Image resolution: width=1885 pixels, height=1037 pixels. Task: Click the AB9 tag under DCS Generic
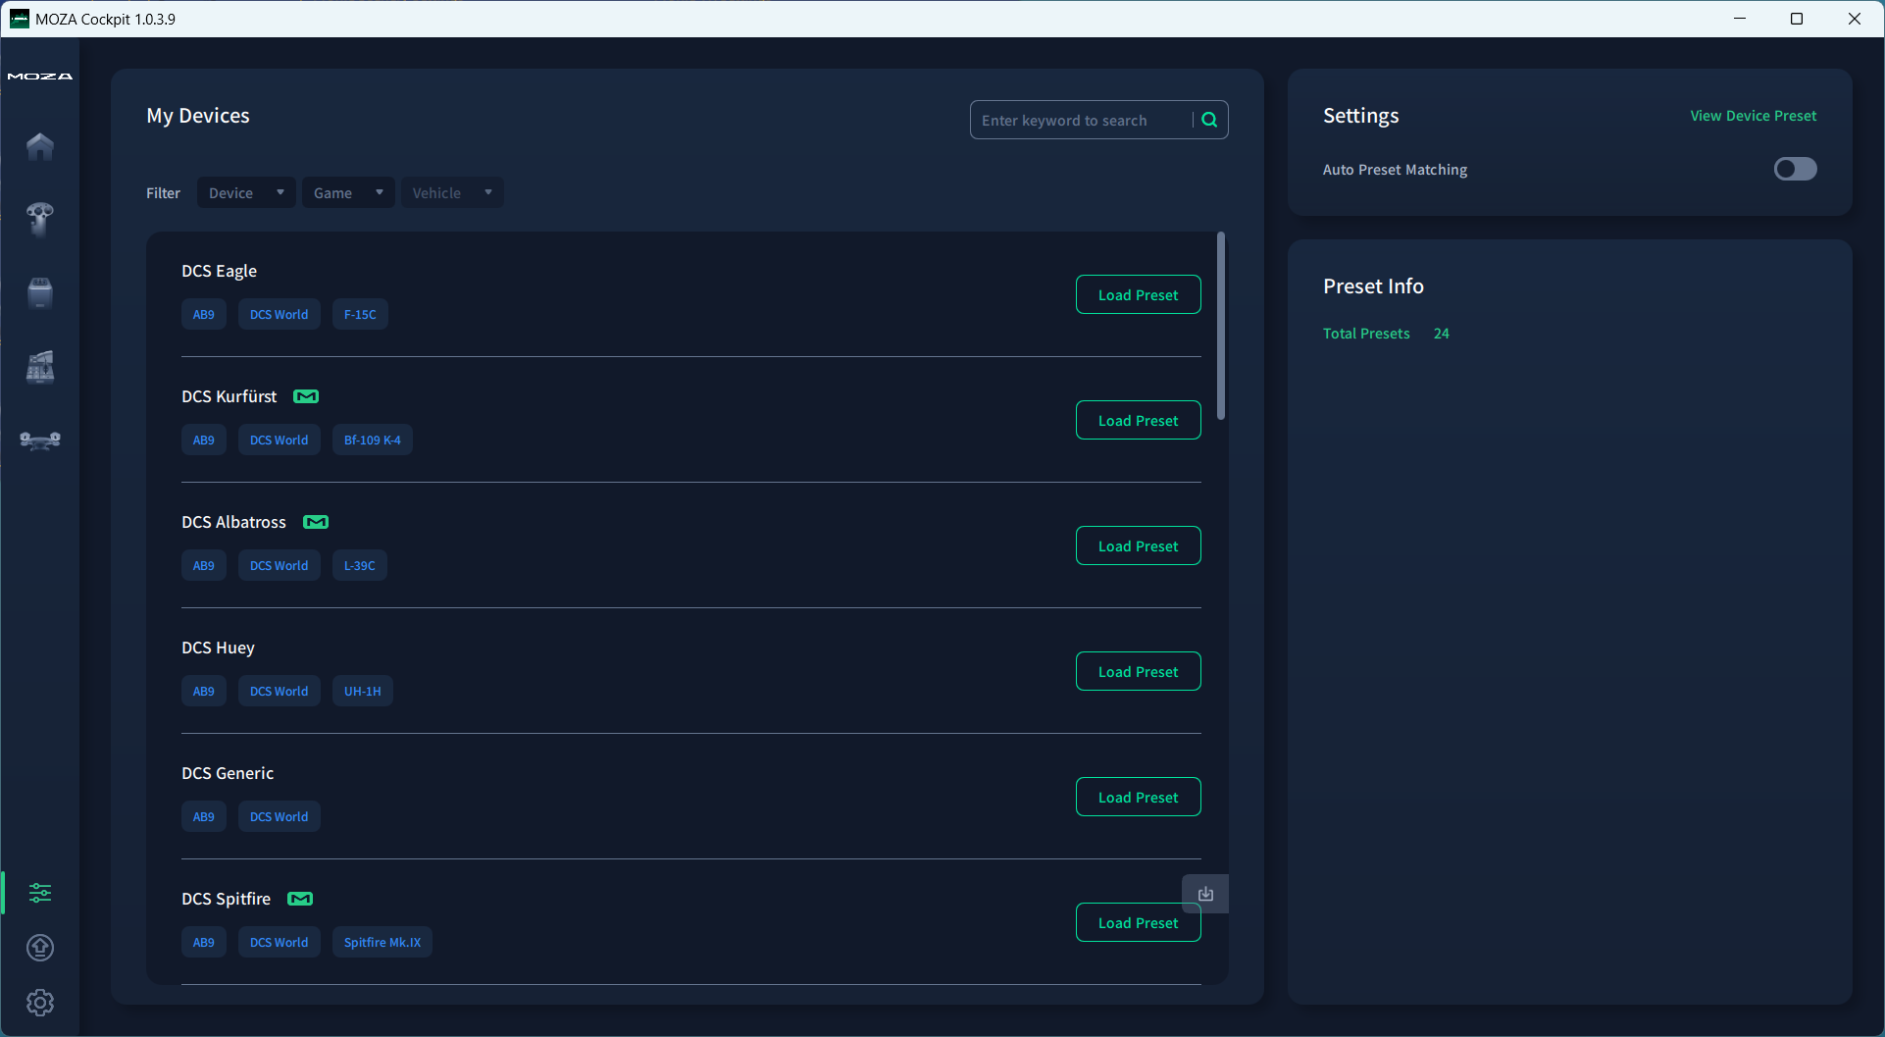pos(204,816)
